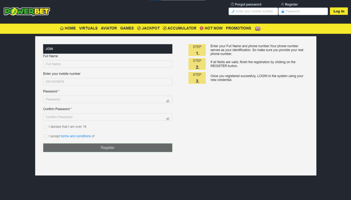Screen dimensions: 351x200
Task: Click the form mobile number field
Action: pos(108,82)
